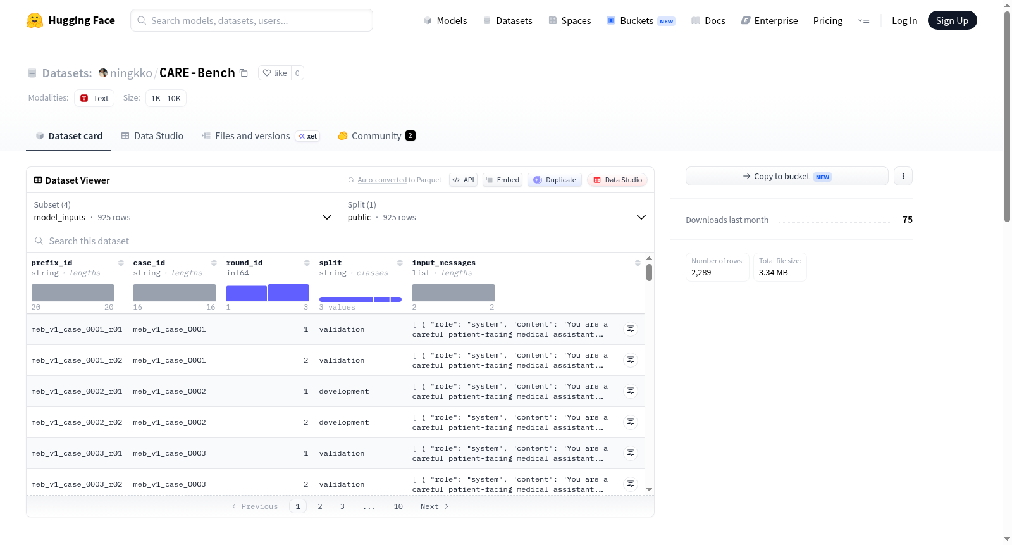Viewport: 1012px width, 545px height.
Task: Click the page's main vertical scrollbar thumb
Action: click(x=1007, y=117)
